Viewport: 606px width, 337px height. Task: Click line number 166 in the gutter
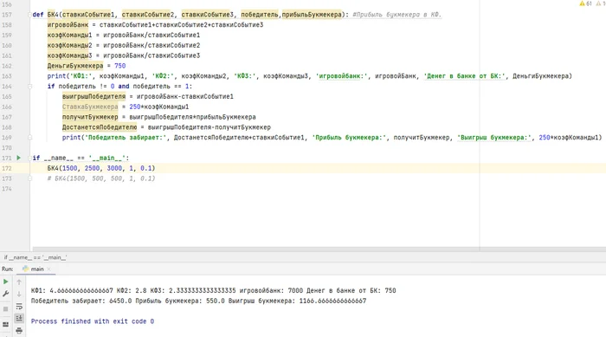tap(7, 107)
